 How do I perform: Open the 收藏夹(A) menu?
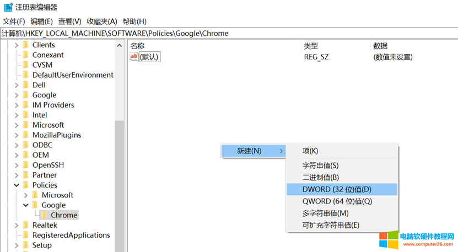[x=102, y=21]
